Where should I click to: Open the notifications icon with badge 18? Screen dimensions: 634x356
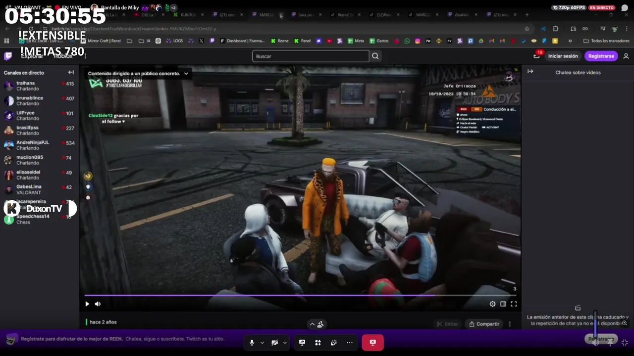(537, 55)
